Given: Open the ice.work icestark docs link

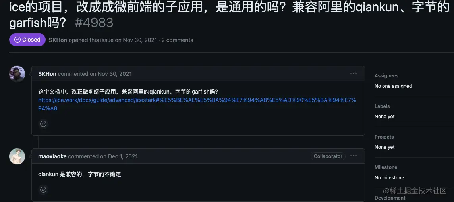Looking at the screenshot, I should [x=197, y=104].
